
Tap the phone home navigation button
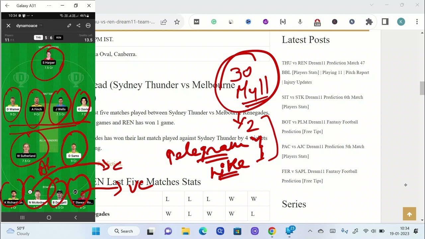(49, 217)
